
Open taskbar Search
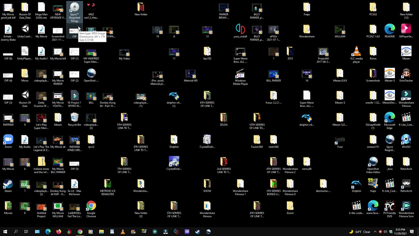pos(15,231)
